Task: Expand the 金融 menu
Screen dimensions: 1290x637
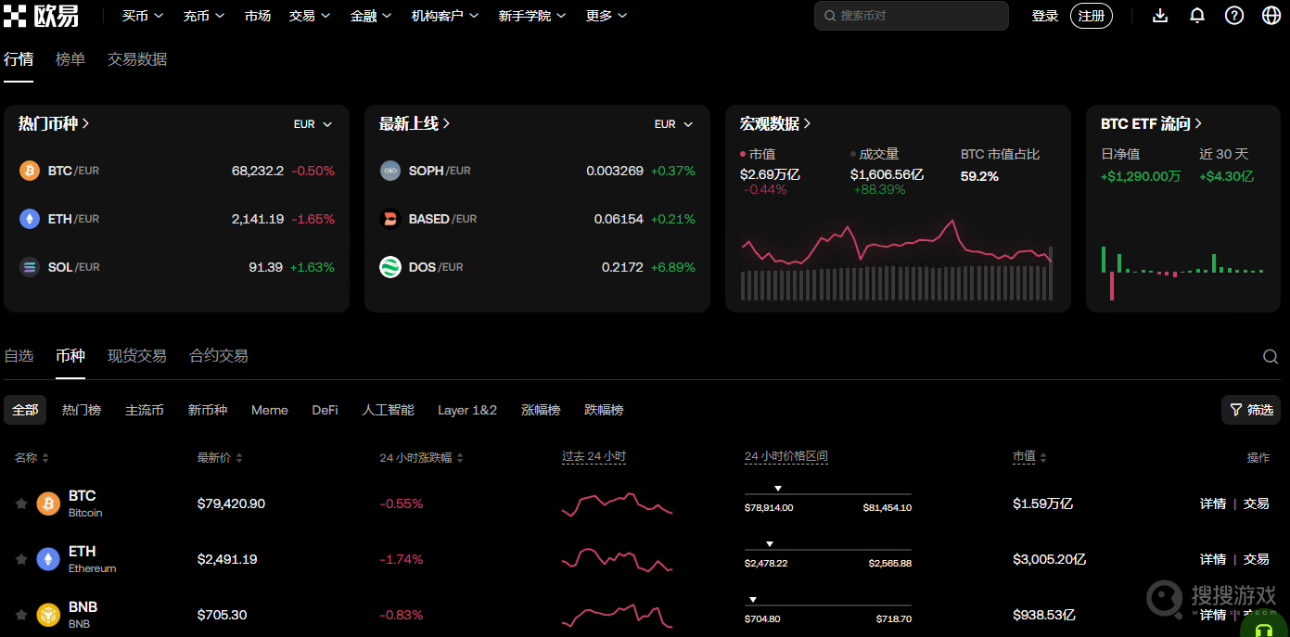Action: [x=371, y=16]
